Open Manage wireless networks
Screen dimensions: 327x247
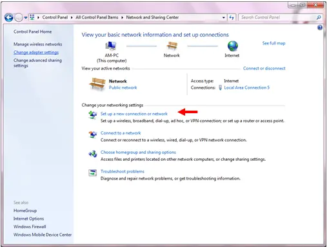tap(37, 44)
